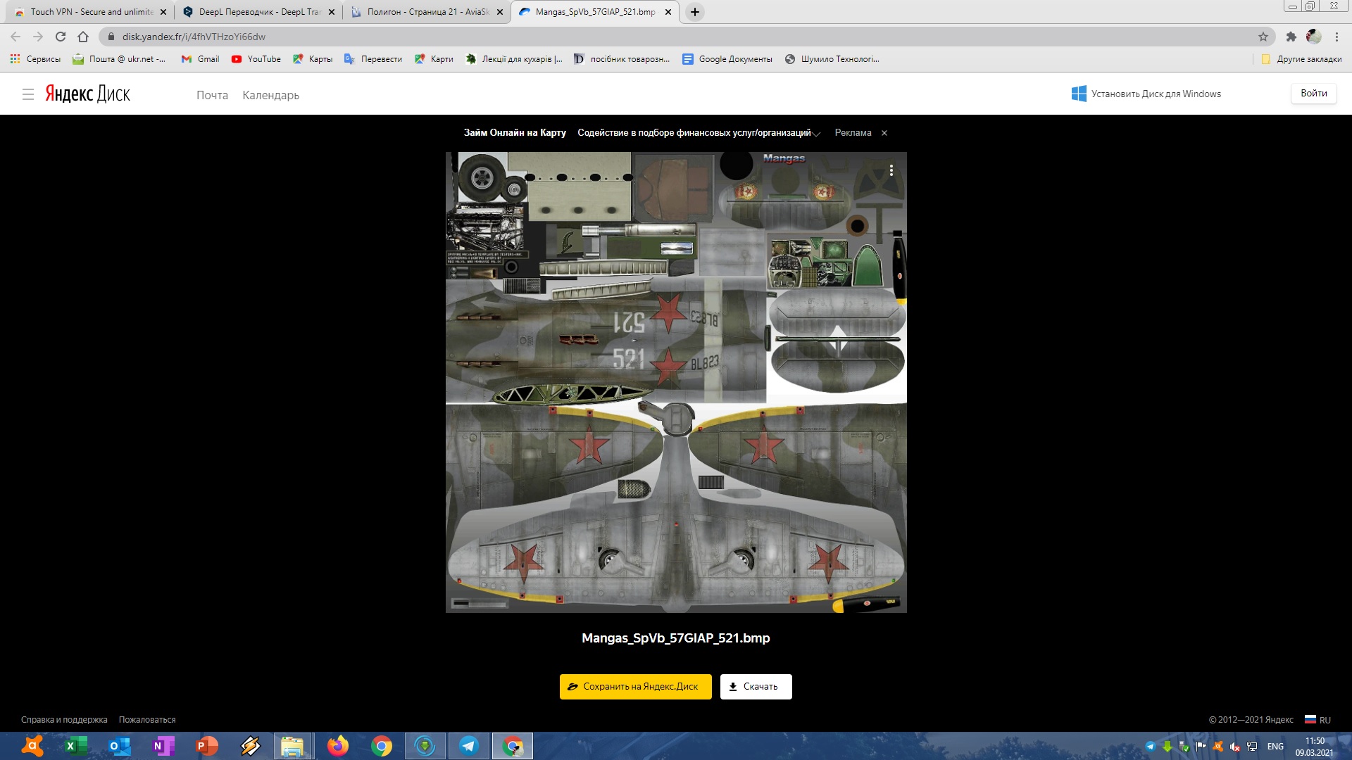Switch the ENG input language indicator

click(x=1275, y=747)
